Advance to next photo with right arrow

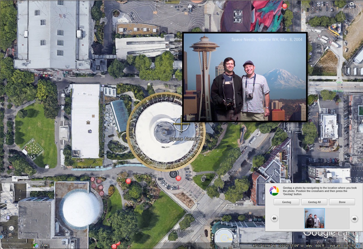click(354, 219)
